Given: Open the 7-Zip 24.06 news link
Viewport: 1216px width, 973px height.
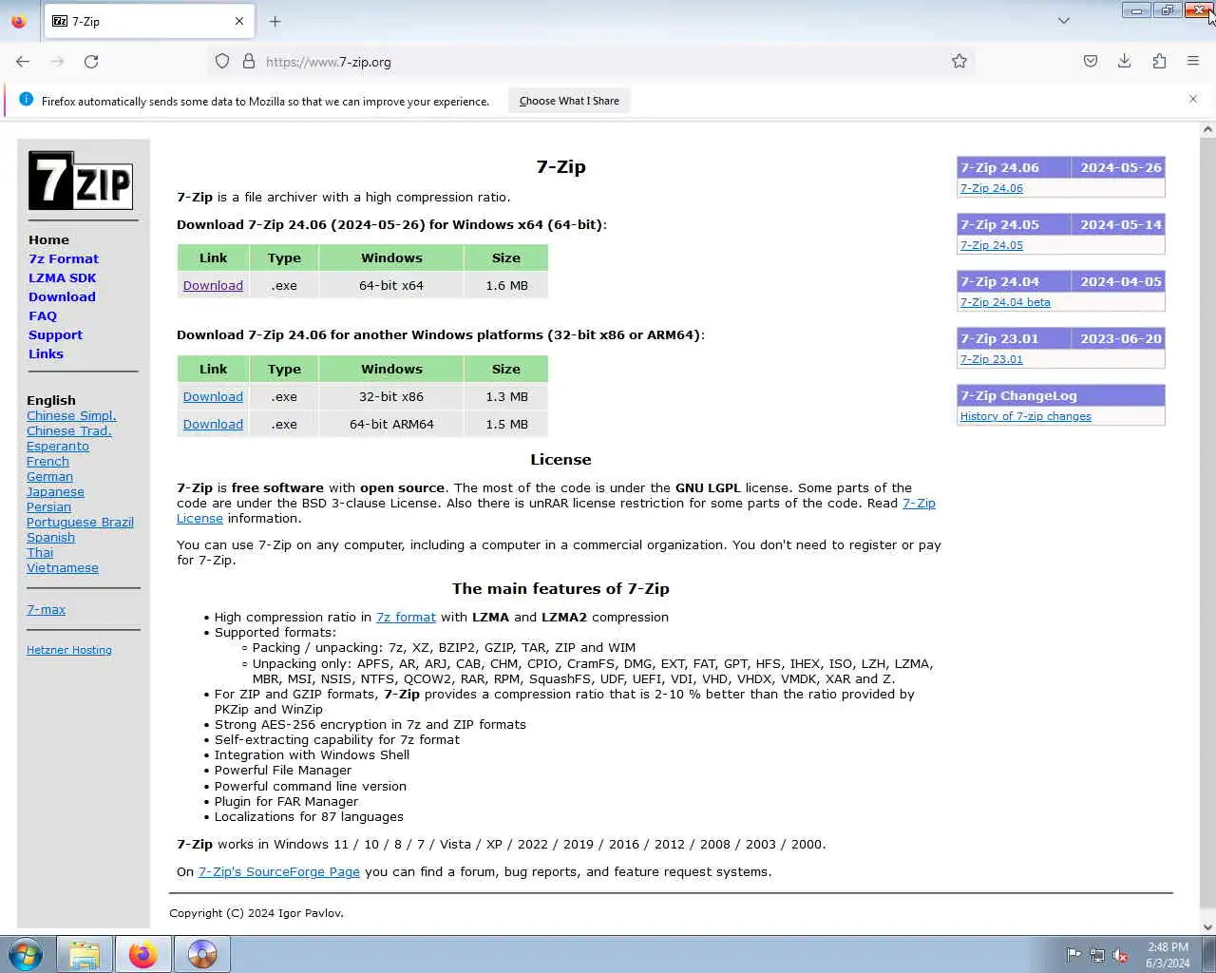Looking at the screenshot, I should pyautogui.click(x=991, y=188).
